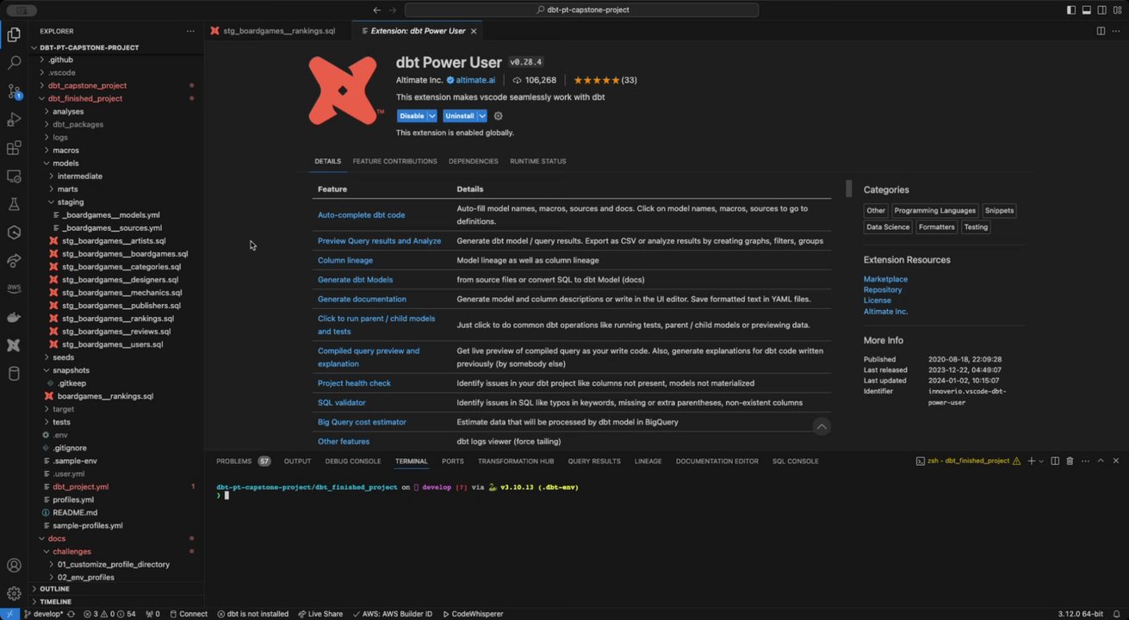Open stg_boardgames__users.sql in explorer
Screen dimensions: 1129x620
click(x=112, y=344)
